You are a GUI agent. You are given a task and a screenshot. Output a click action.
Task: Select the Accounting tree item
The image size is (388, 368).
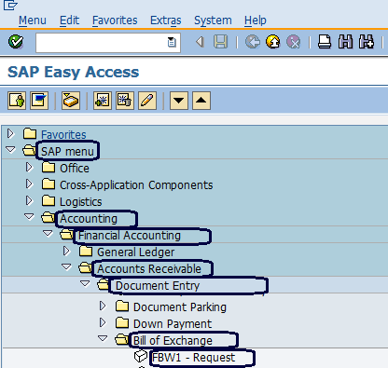89,219
